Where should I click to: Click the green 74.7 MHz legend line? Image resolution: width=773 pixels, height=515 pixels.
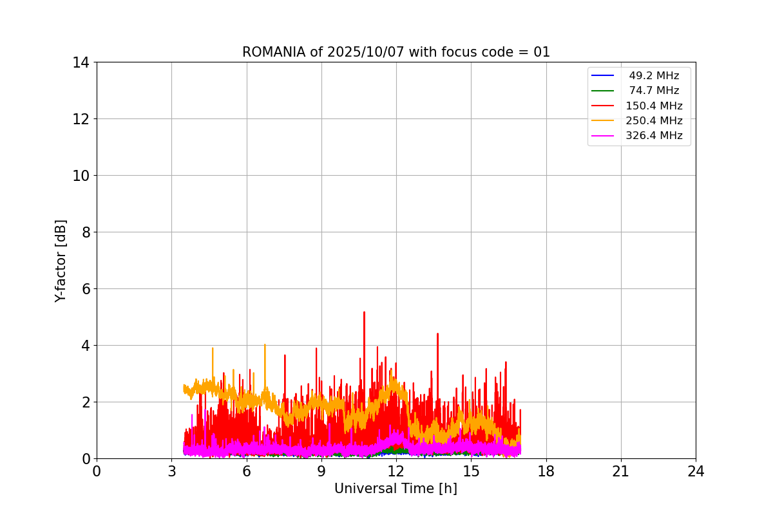603,91
